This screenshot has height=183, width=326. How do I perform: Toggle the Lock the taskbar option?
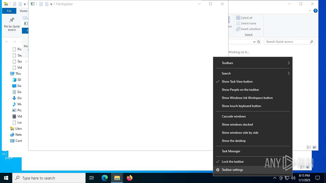point(253,162)
